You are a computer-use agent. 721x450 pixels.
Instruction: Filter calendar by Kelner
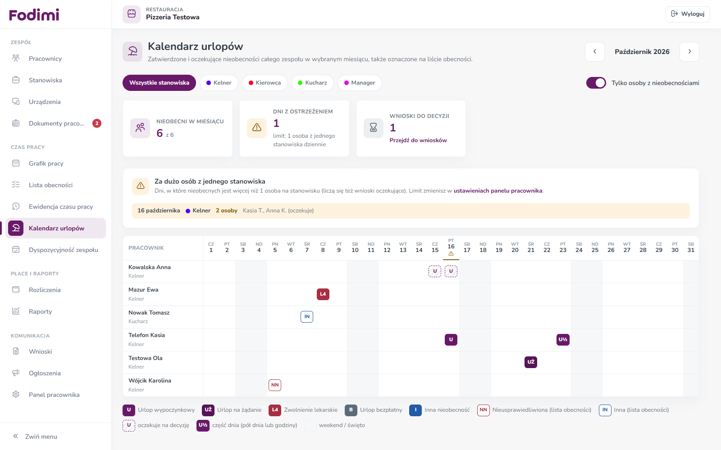coord(219,83)
